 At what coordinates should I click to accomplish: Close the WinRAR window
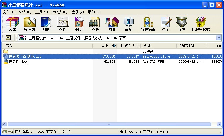[x=219, y=5]
